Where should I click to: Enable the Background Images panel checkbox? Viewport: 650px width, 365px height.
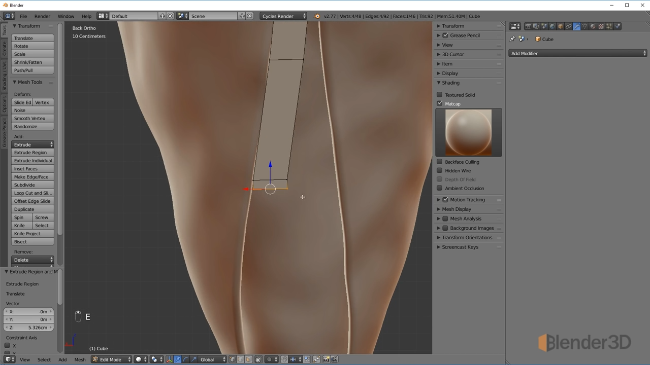445,228
